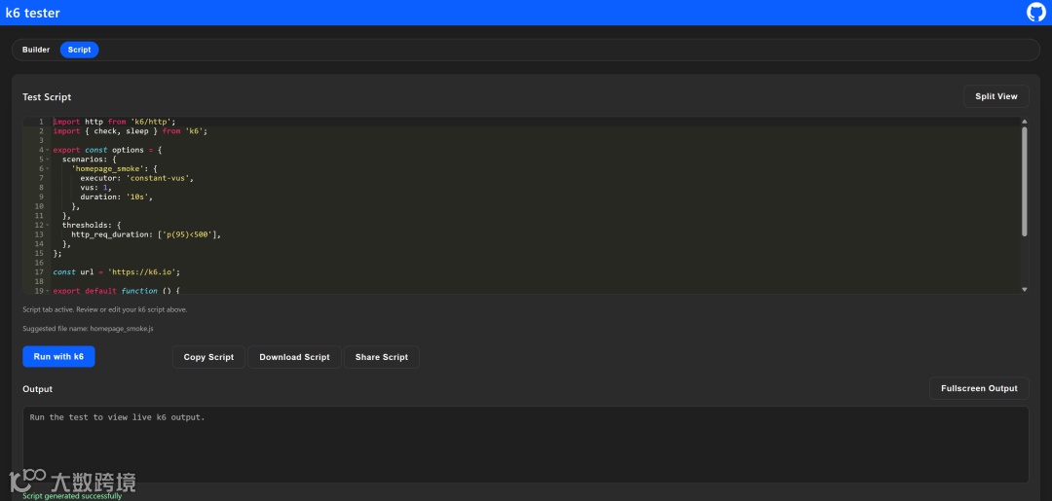Click inside the output console area
The height and width of the screenshot is (501, 1052).
(x=525, y=444)
